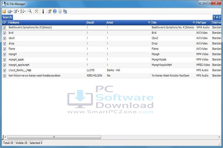Toggle the checkbox for mpeg4 row

point(5,54)
